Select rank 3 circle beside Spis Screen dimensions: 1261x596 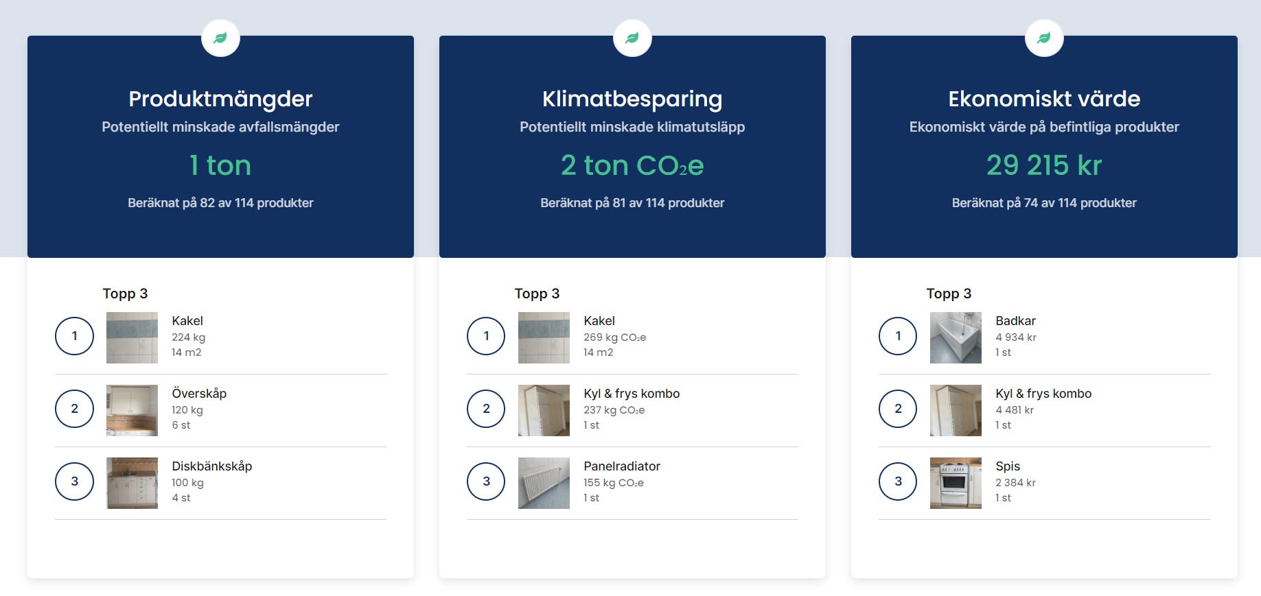898,481
